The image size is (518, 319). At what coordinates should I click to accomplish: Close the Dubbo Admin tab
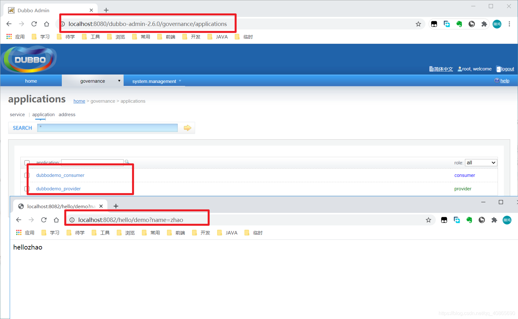91,10
